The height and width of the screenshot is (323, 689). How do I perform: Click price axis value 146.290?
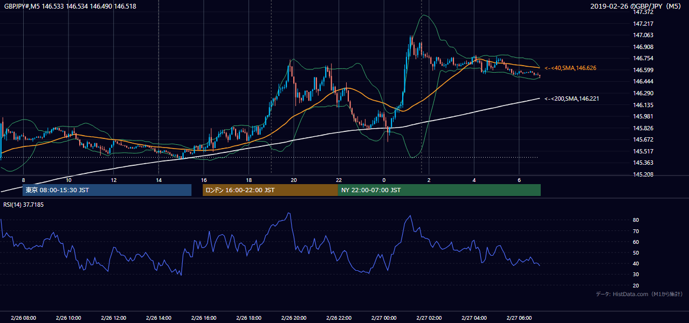click(643, 93)
